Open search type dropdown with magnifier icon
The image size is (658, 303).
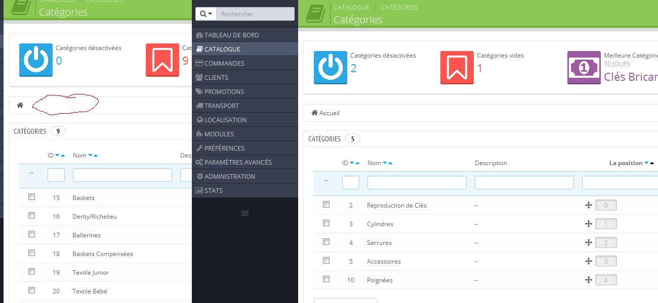[206, 14]
